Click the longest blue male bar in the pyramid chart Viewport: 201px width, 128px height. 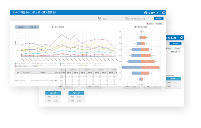click(x=132, y=67)
